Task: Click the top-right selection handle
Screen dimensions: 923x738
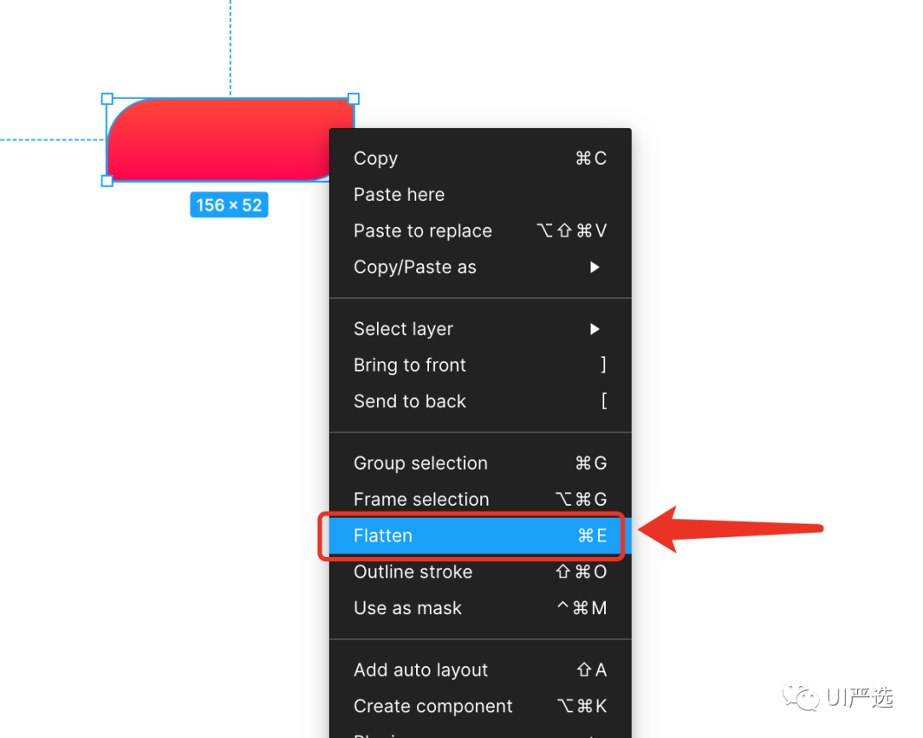Action: pos(354,99)
